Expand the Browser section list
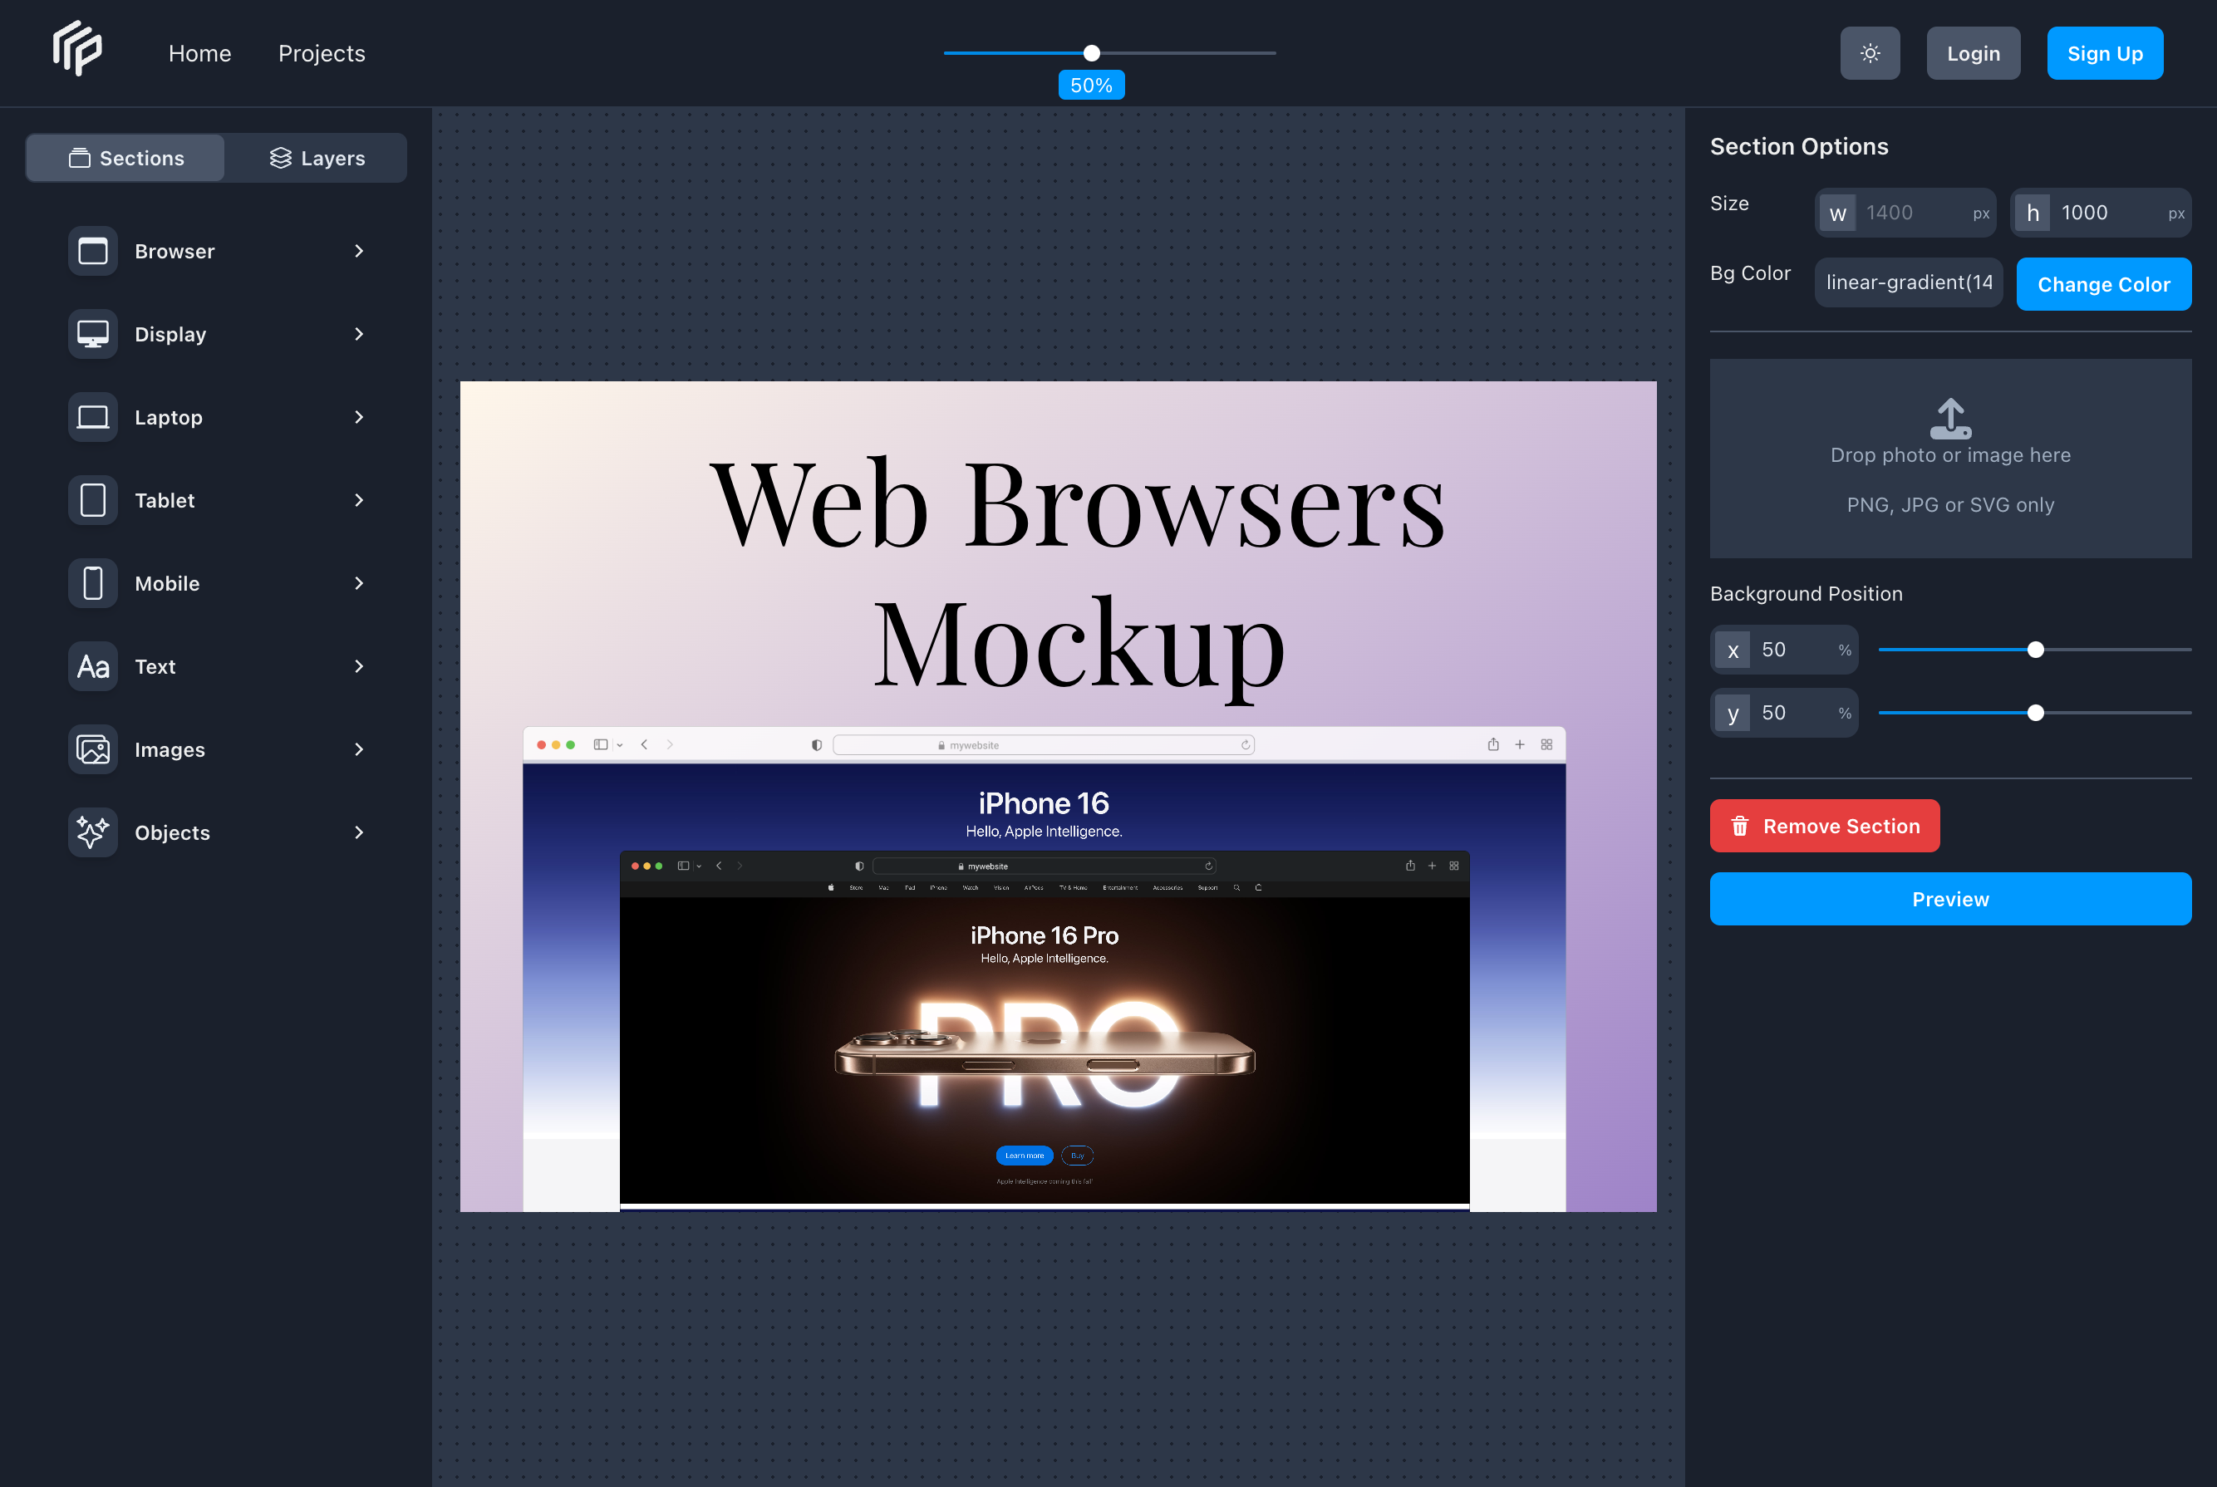Viewport: 2217px width, 1487px height. point(359,252)
